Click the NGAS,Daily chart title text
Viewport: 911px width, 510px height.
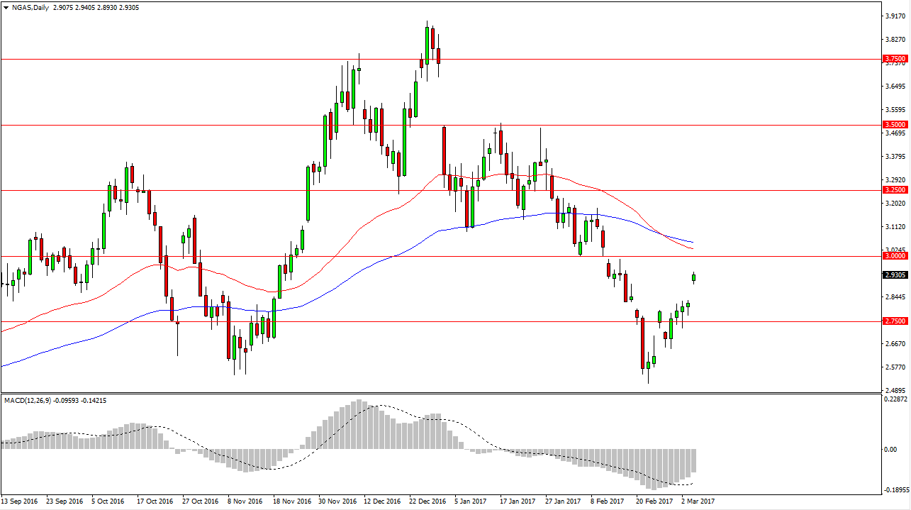point(29,6)
